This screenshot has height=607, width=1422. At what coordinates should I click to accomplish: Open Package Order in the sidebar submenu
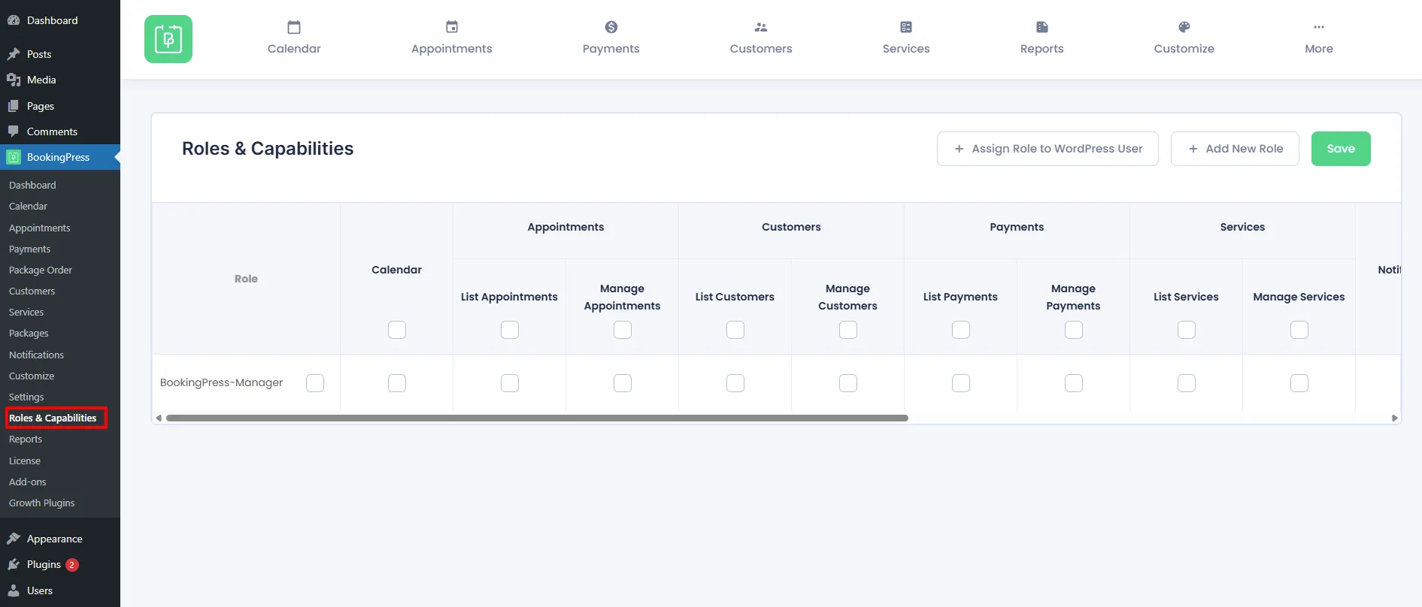coord(41,270)
